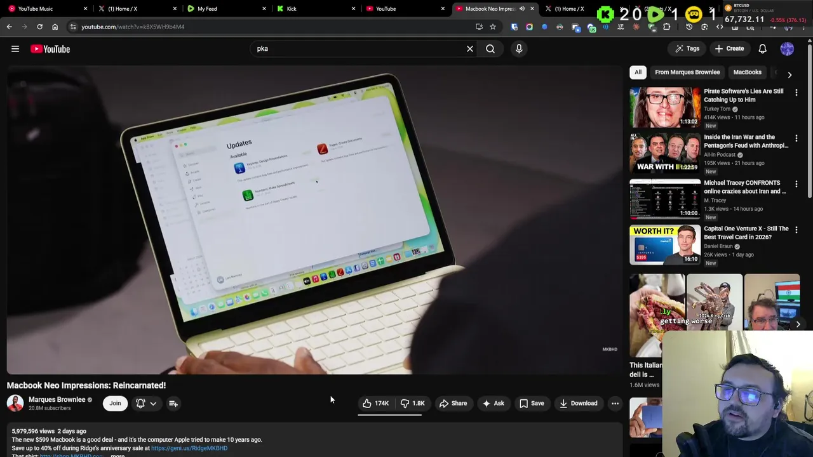The width and height of the screenshot is (813, 457).
Task: Open Marques Brownlee channel avatar
Action: [x=15, y=403]
